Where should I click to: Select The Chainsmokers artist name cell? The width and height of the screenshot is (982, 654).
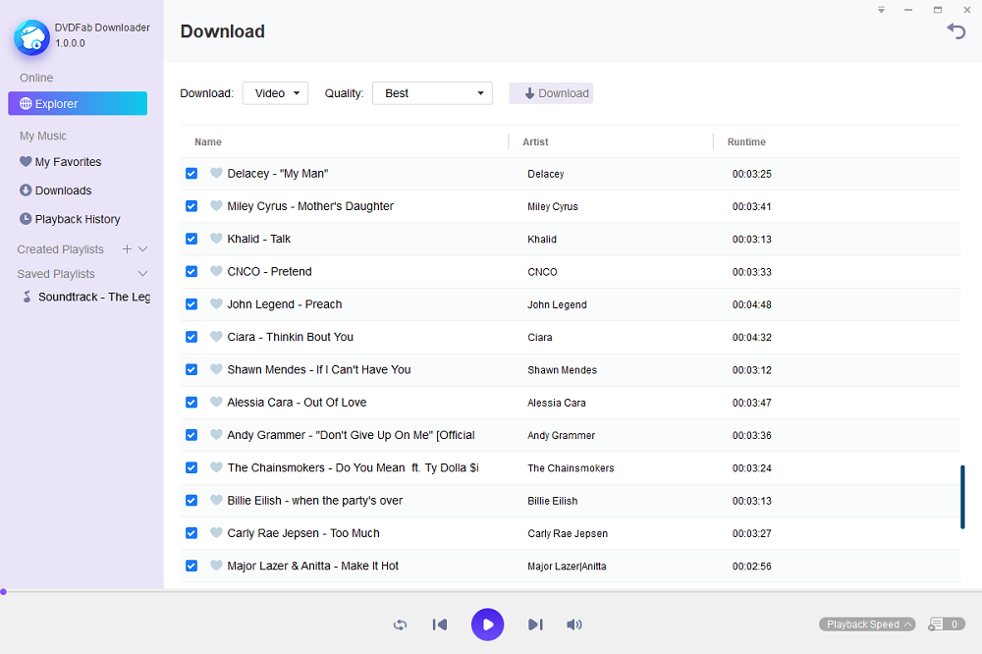pyautogui.click(x=571, y=468)
